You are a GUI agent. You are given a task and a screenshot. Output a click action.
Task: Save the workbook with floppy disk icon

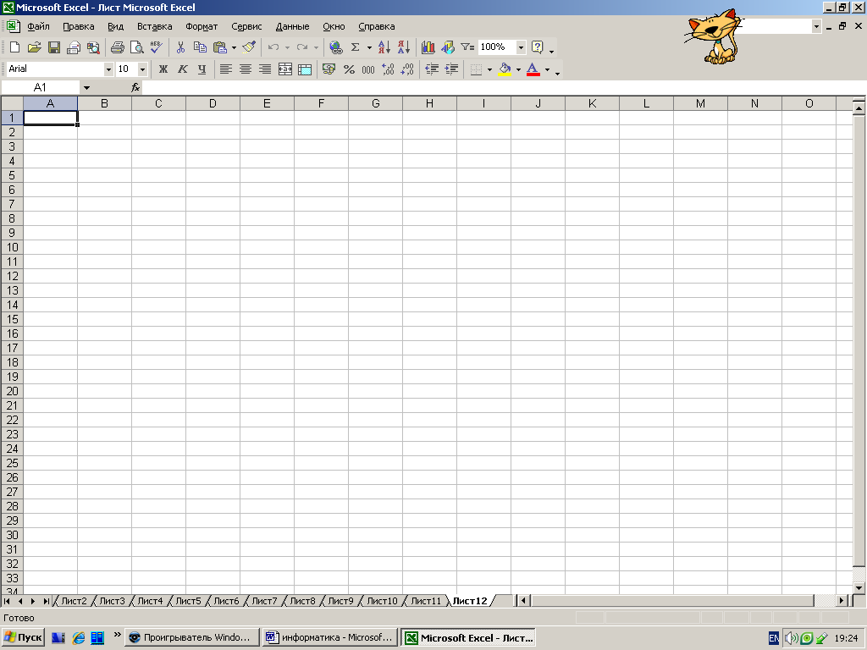tap(53, 47)
